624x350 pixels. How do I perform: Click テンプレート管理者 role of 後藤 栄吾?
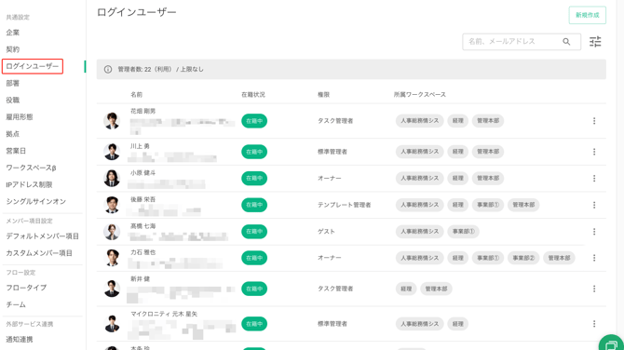tap(345, 205)
